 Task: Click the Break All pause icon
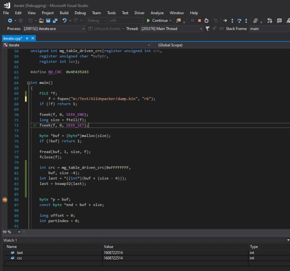[x=192, y=20]
